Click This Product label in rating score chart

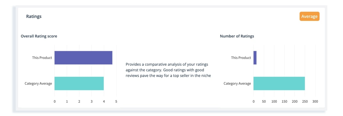tap(42, 58)
